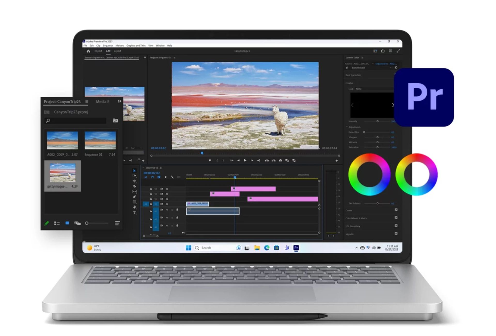496x336 pixels.
Task: Expand Source monitor panel overflow chevrons
Action: [x=145, y=57]
